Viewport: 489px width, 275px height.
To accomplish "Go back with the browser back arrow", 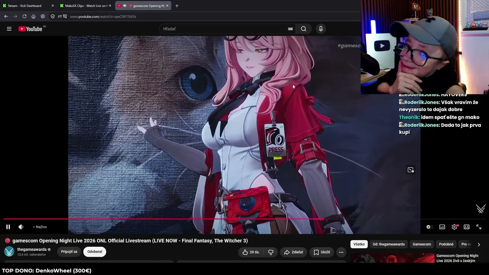I will (x=6, y=16).
